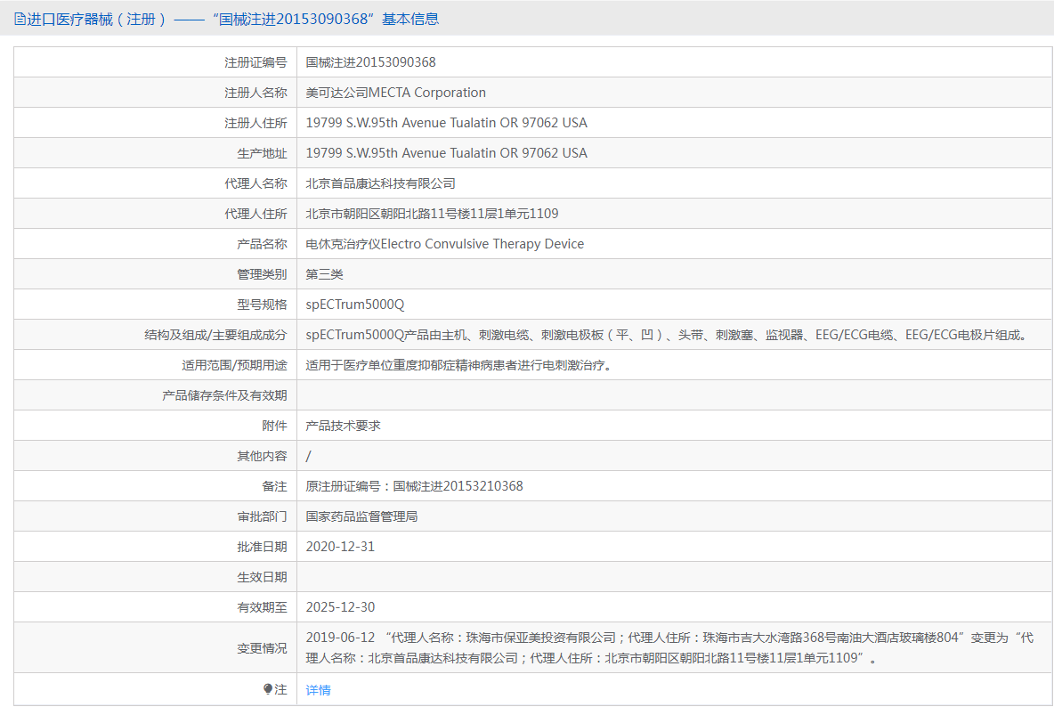Click the 适用范围 intended use description

(458, 365)
